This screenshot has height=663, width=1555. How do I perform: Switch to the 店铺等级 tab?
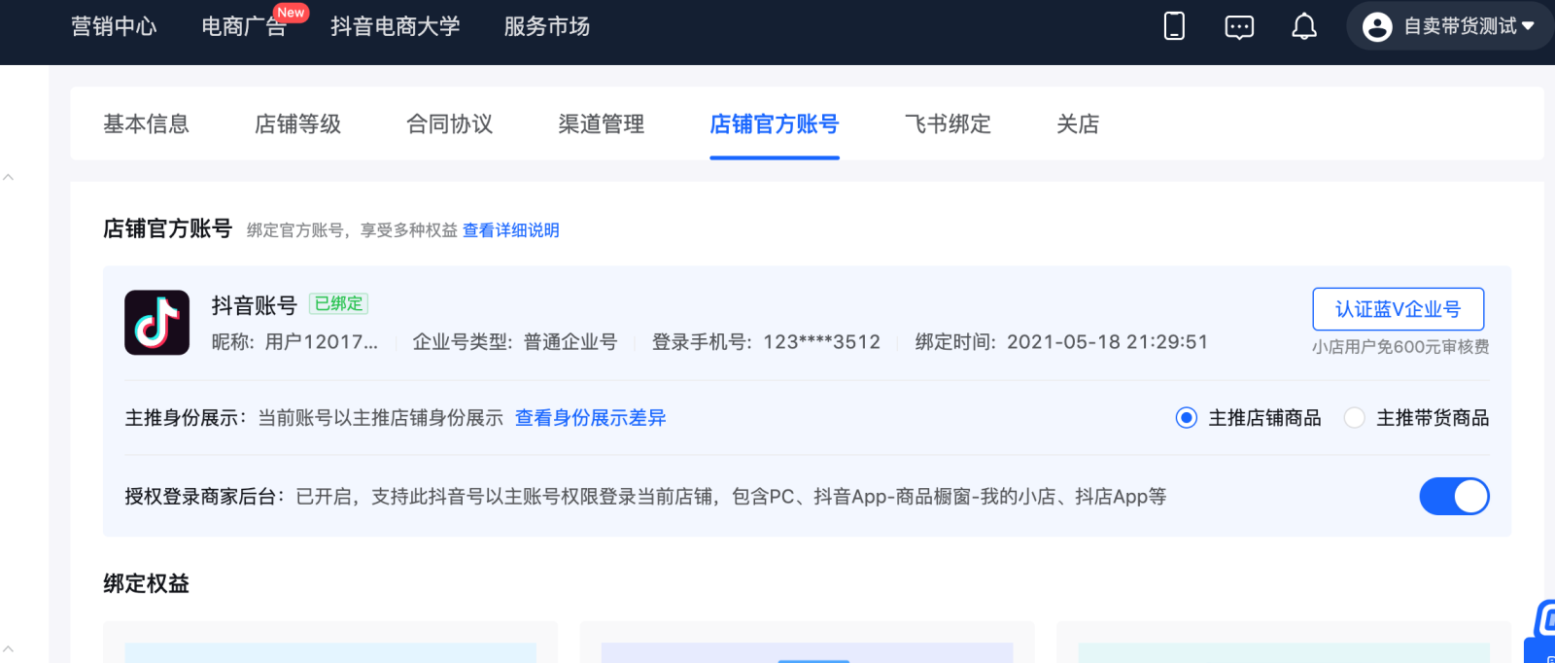(297, 124)
